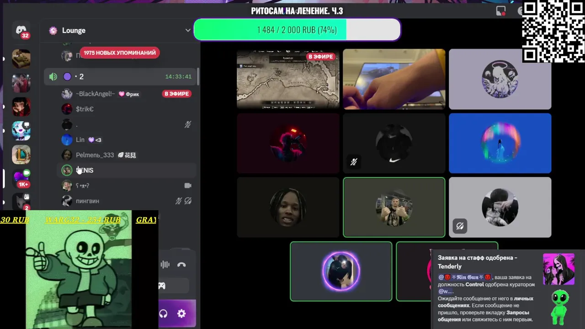
Task: Click the donation goal progress bar
Action: (297, 30)
